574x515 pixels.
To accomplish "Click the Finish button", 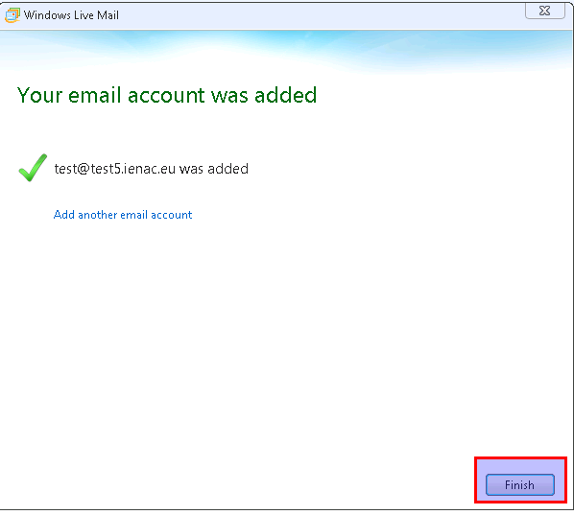I will [x=520, y=484].
